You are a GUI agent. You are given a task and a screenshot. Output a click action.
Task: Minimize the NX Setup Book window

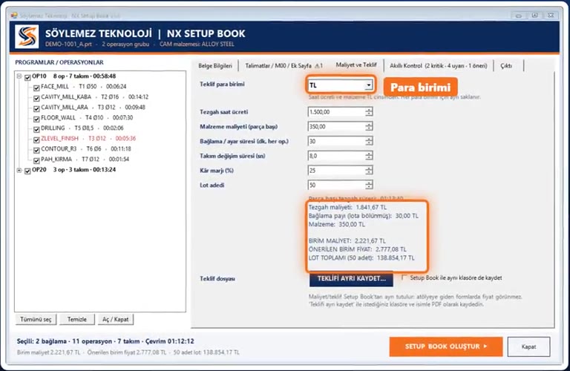tap(519, 16)
